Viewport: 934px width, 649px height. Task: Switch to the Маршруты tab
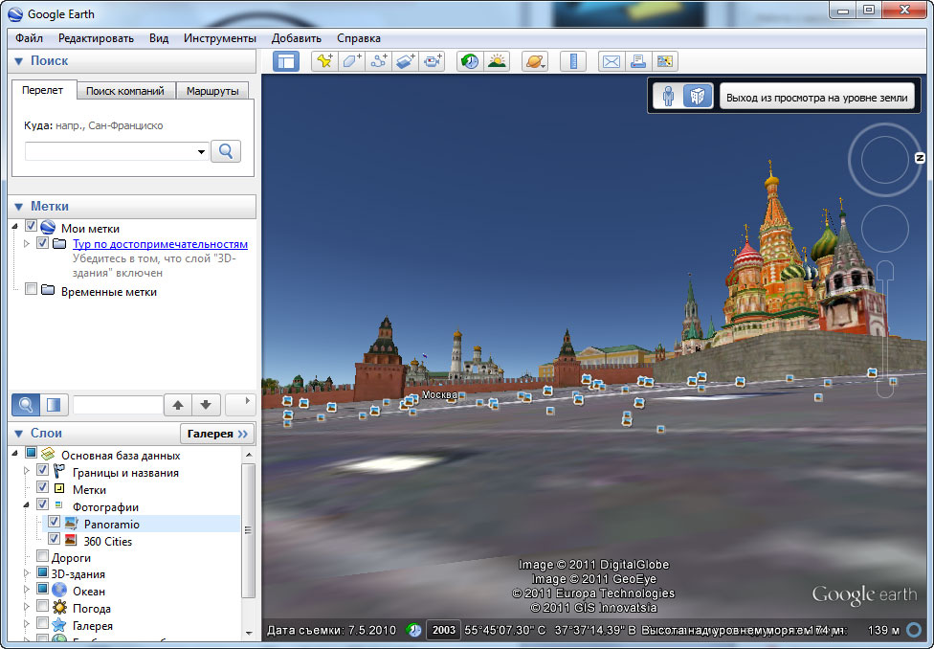[212, 91]
